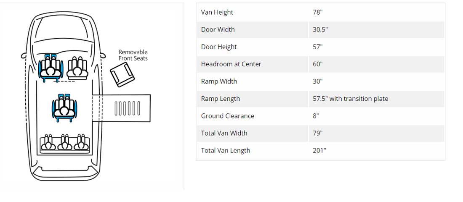Click the removable front seat icon
The image size is (463, 202).
122,75
